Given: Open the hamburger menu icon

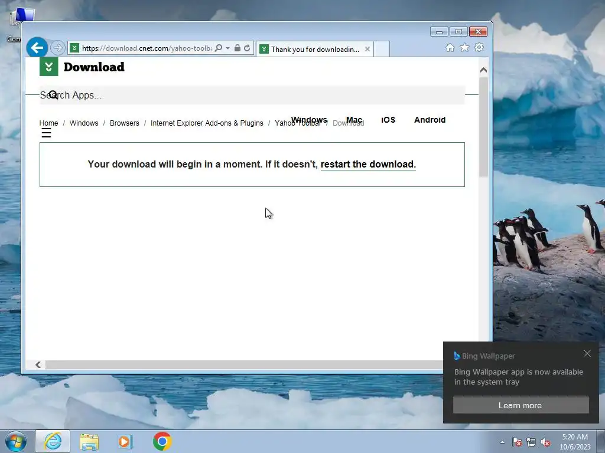Looking at the screenshot, I should pos(46,133).
